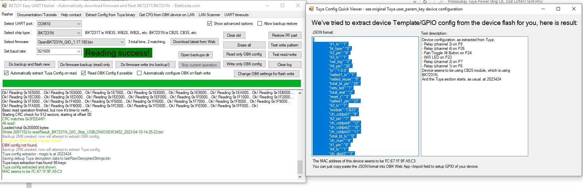Click the Reading success! status label
Image resolution: width=583 pixels, height=188 pixels.
coord(118,53)
